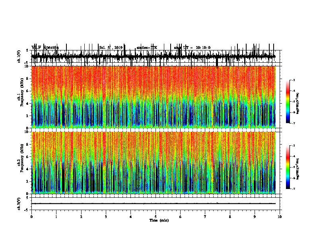The height and width of the screenshot is (243, 315).
Task: Click the log(PSD) label beside ch.2 colorbar
Action: point(298,169)
